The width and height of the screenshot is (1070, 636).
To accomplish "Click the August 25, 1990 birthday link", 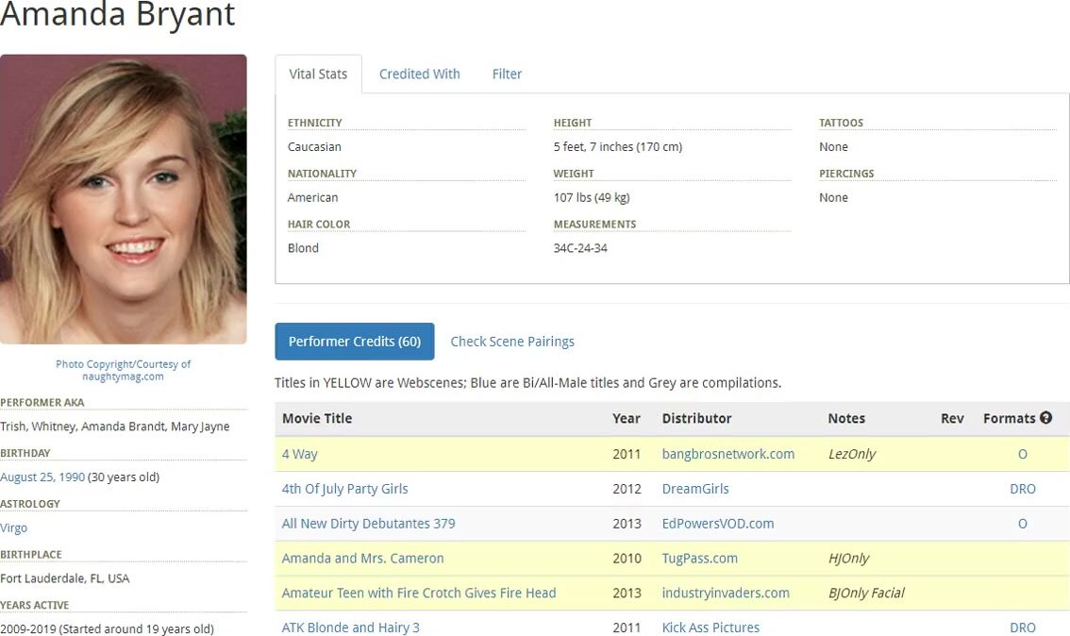I will (42, 477).
